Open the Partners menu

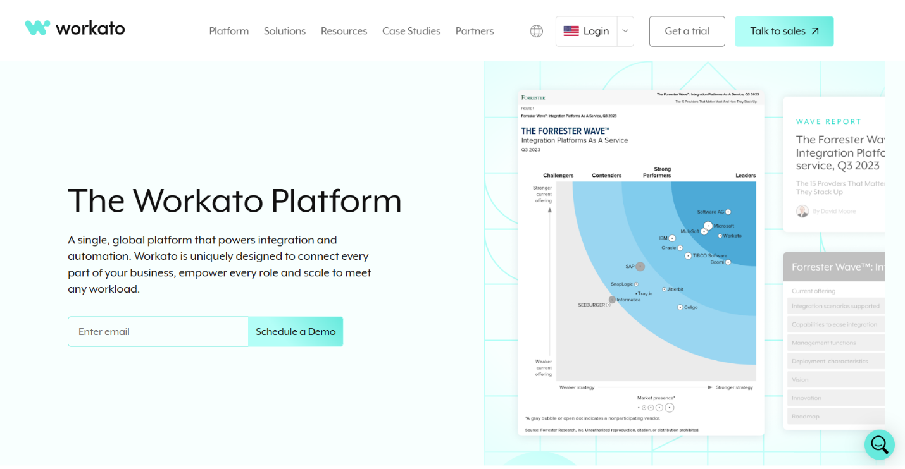[x=475, y=31]
